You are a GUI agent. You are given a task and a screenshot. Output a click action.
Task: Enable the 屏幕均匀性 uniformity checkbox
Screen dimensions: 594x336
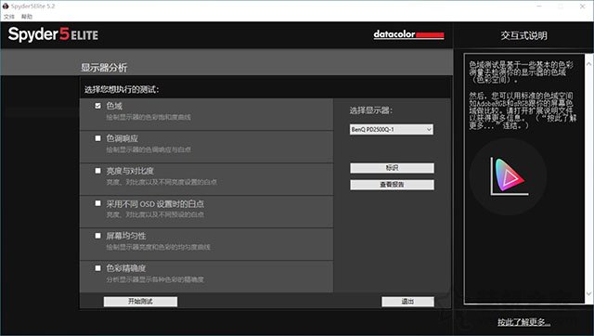coord(98,236)
